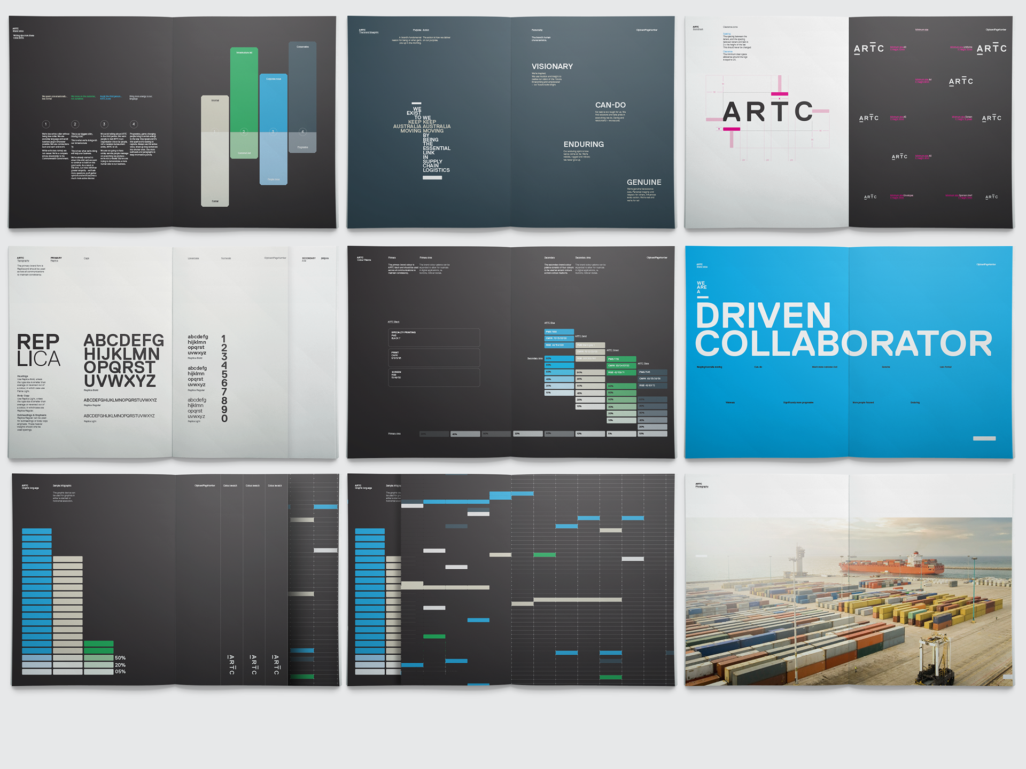Click the large "REP LICA" typeface name
The width and height of the screenshot is (1026, 769).
(x=38, y=350)
